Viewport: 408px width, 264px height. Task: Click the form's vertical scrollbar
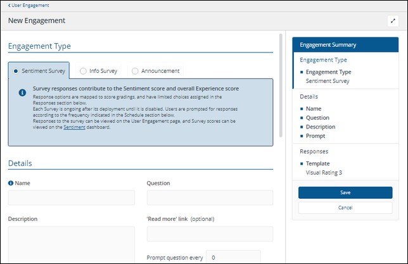tap(281, 85)
